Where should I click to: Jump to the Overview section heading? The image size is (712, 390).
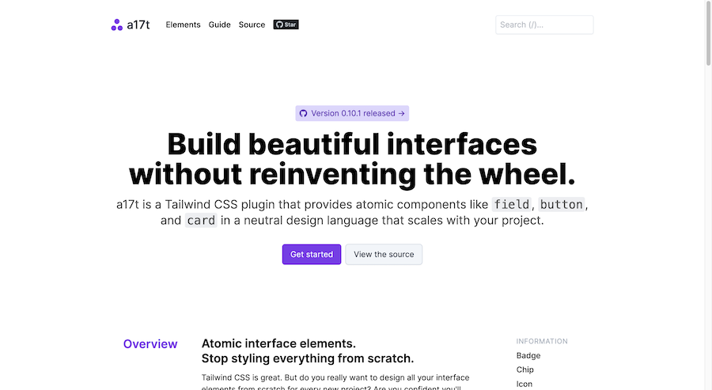(150, 344)
